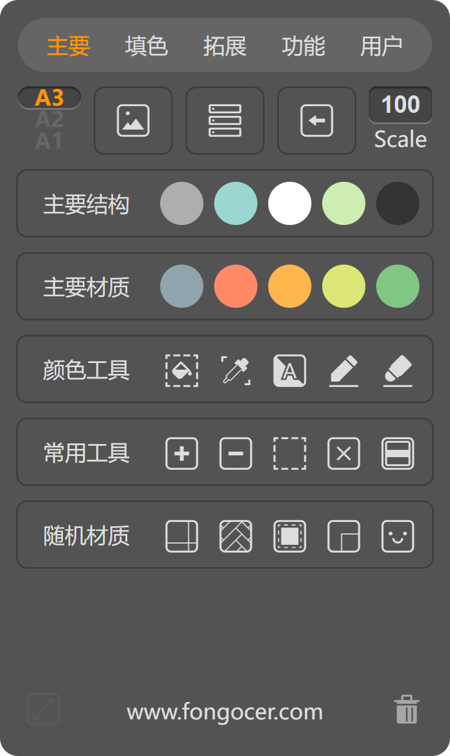
Task: Click the minus remove tool button
Action: tap(236, 453)
